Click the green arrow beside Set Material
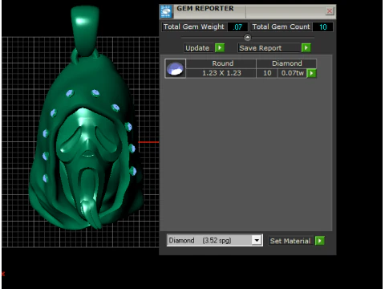The width and height of the screenshot is (385, 289). pos(319,241)
